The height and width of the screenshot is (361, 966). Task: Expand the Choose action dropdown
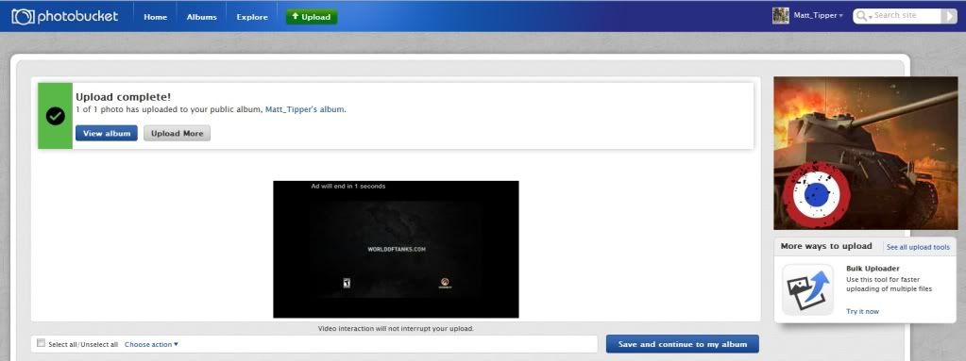pyautogui.click(x=151, y=344)
